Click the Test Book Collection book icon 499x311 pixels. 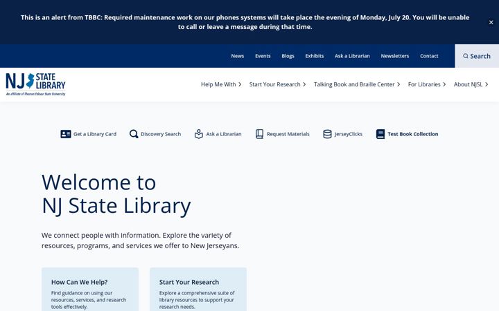380,134
